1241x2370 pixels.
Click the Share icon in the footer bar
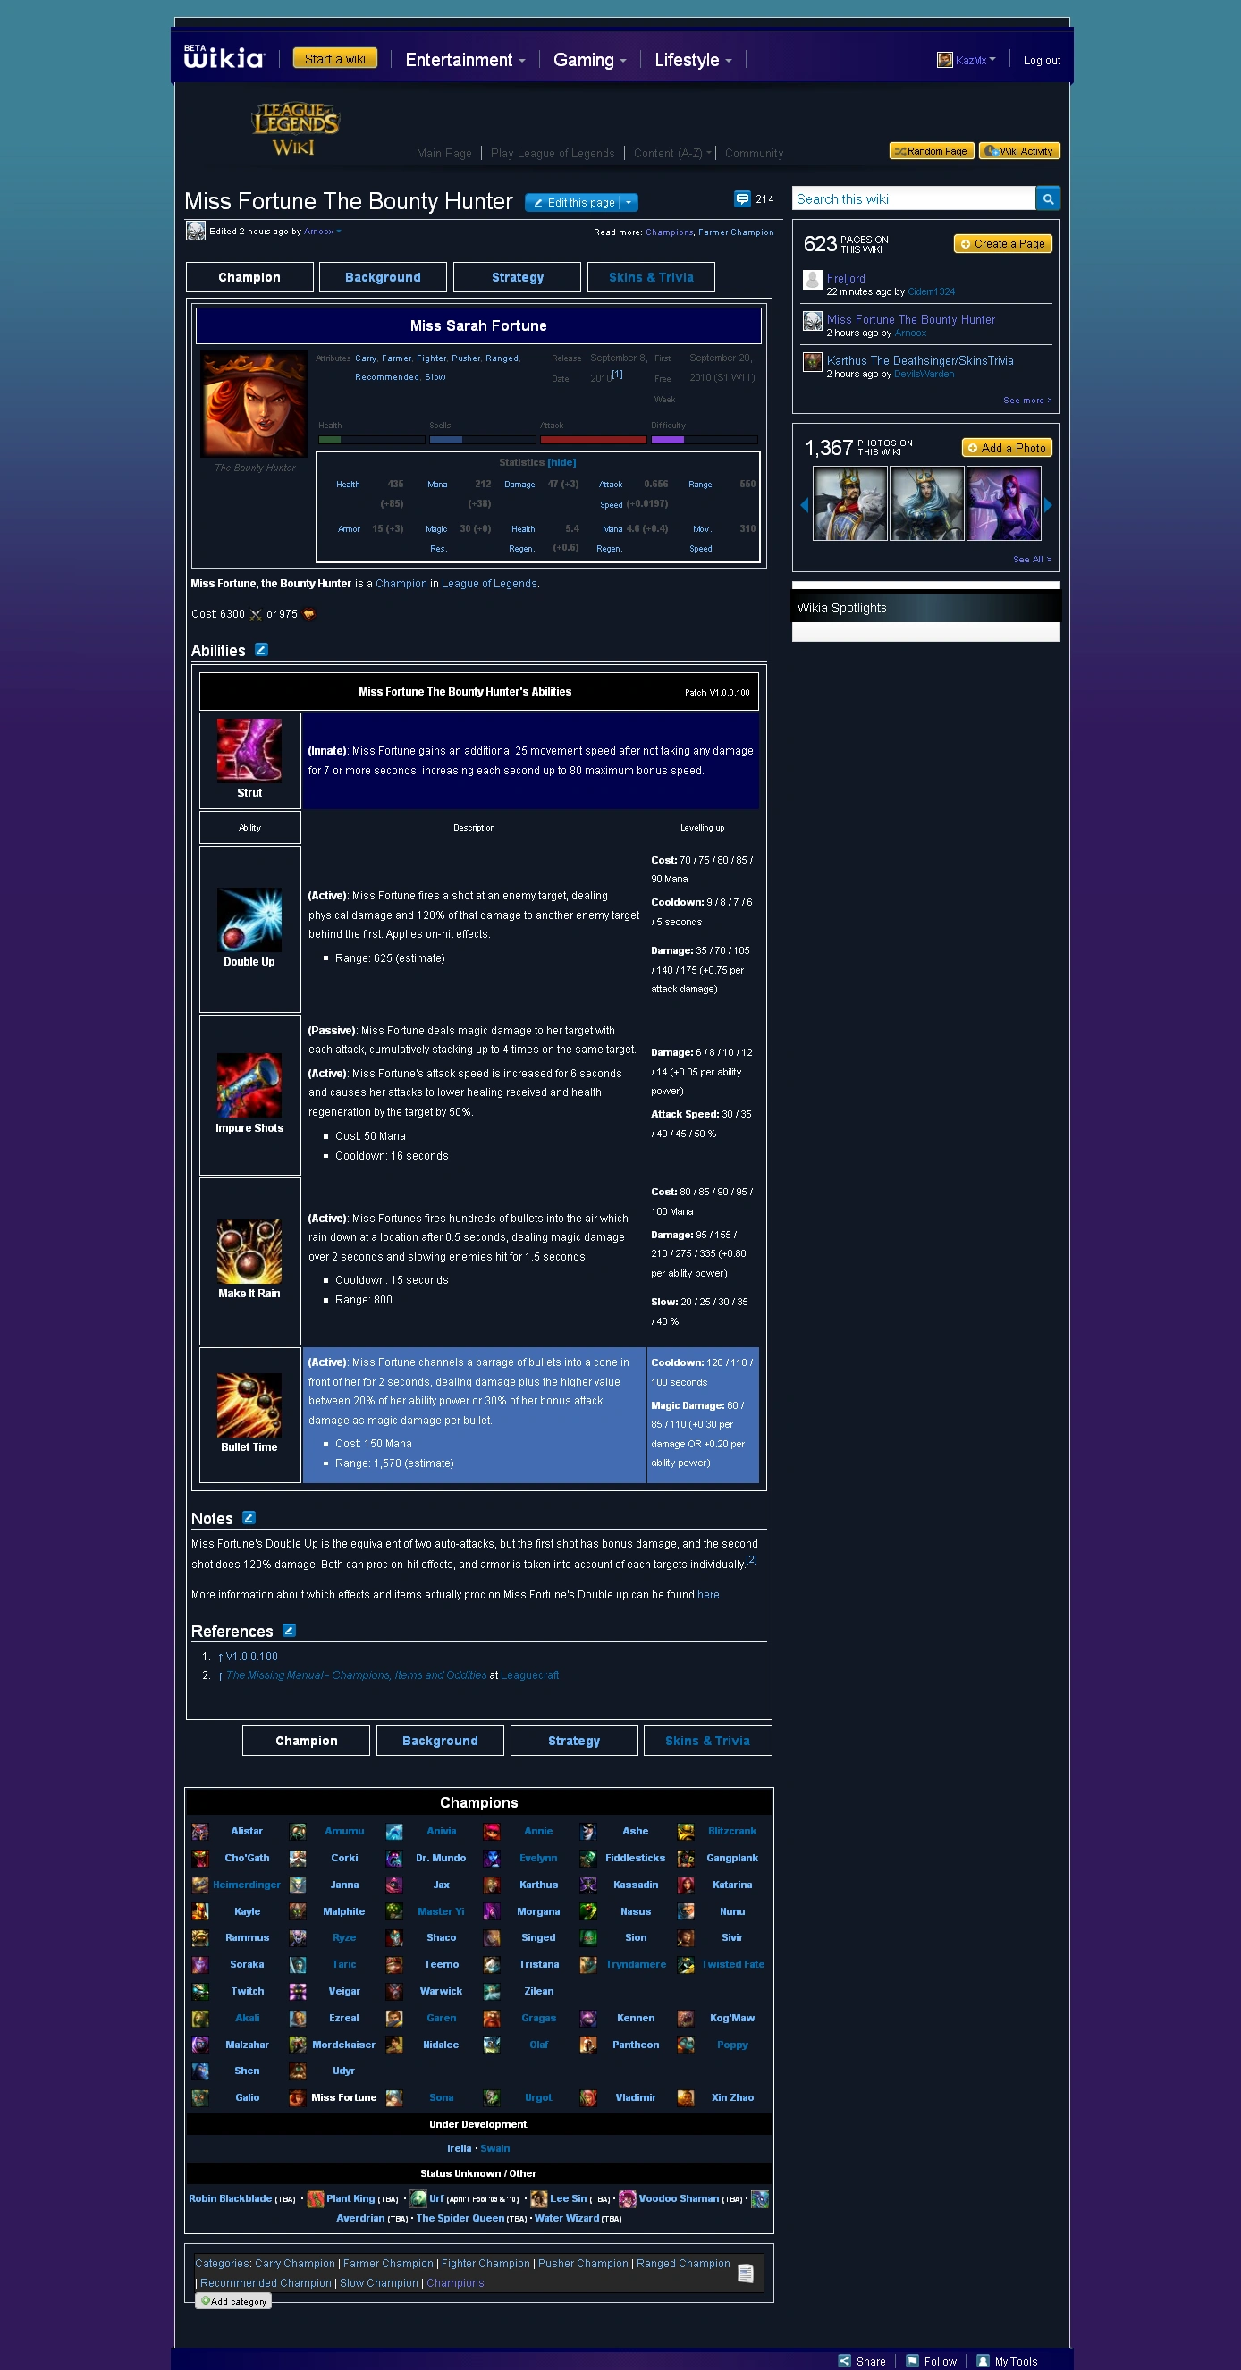click(x=845, y=2361)
